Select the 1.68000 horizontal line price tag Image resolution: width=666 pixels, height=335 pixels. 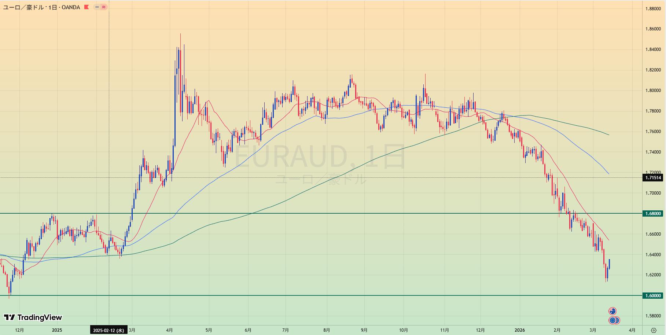pos(653,213)
